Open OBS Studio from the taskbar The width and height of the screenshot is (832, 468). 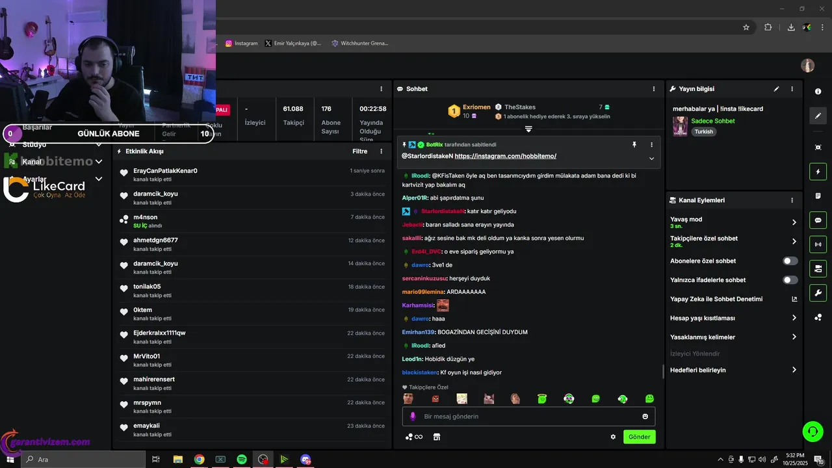(263, 460)
